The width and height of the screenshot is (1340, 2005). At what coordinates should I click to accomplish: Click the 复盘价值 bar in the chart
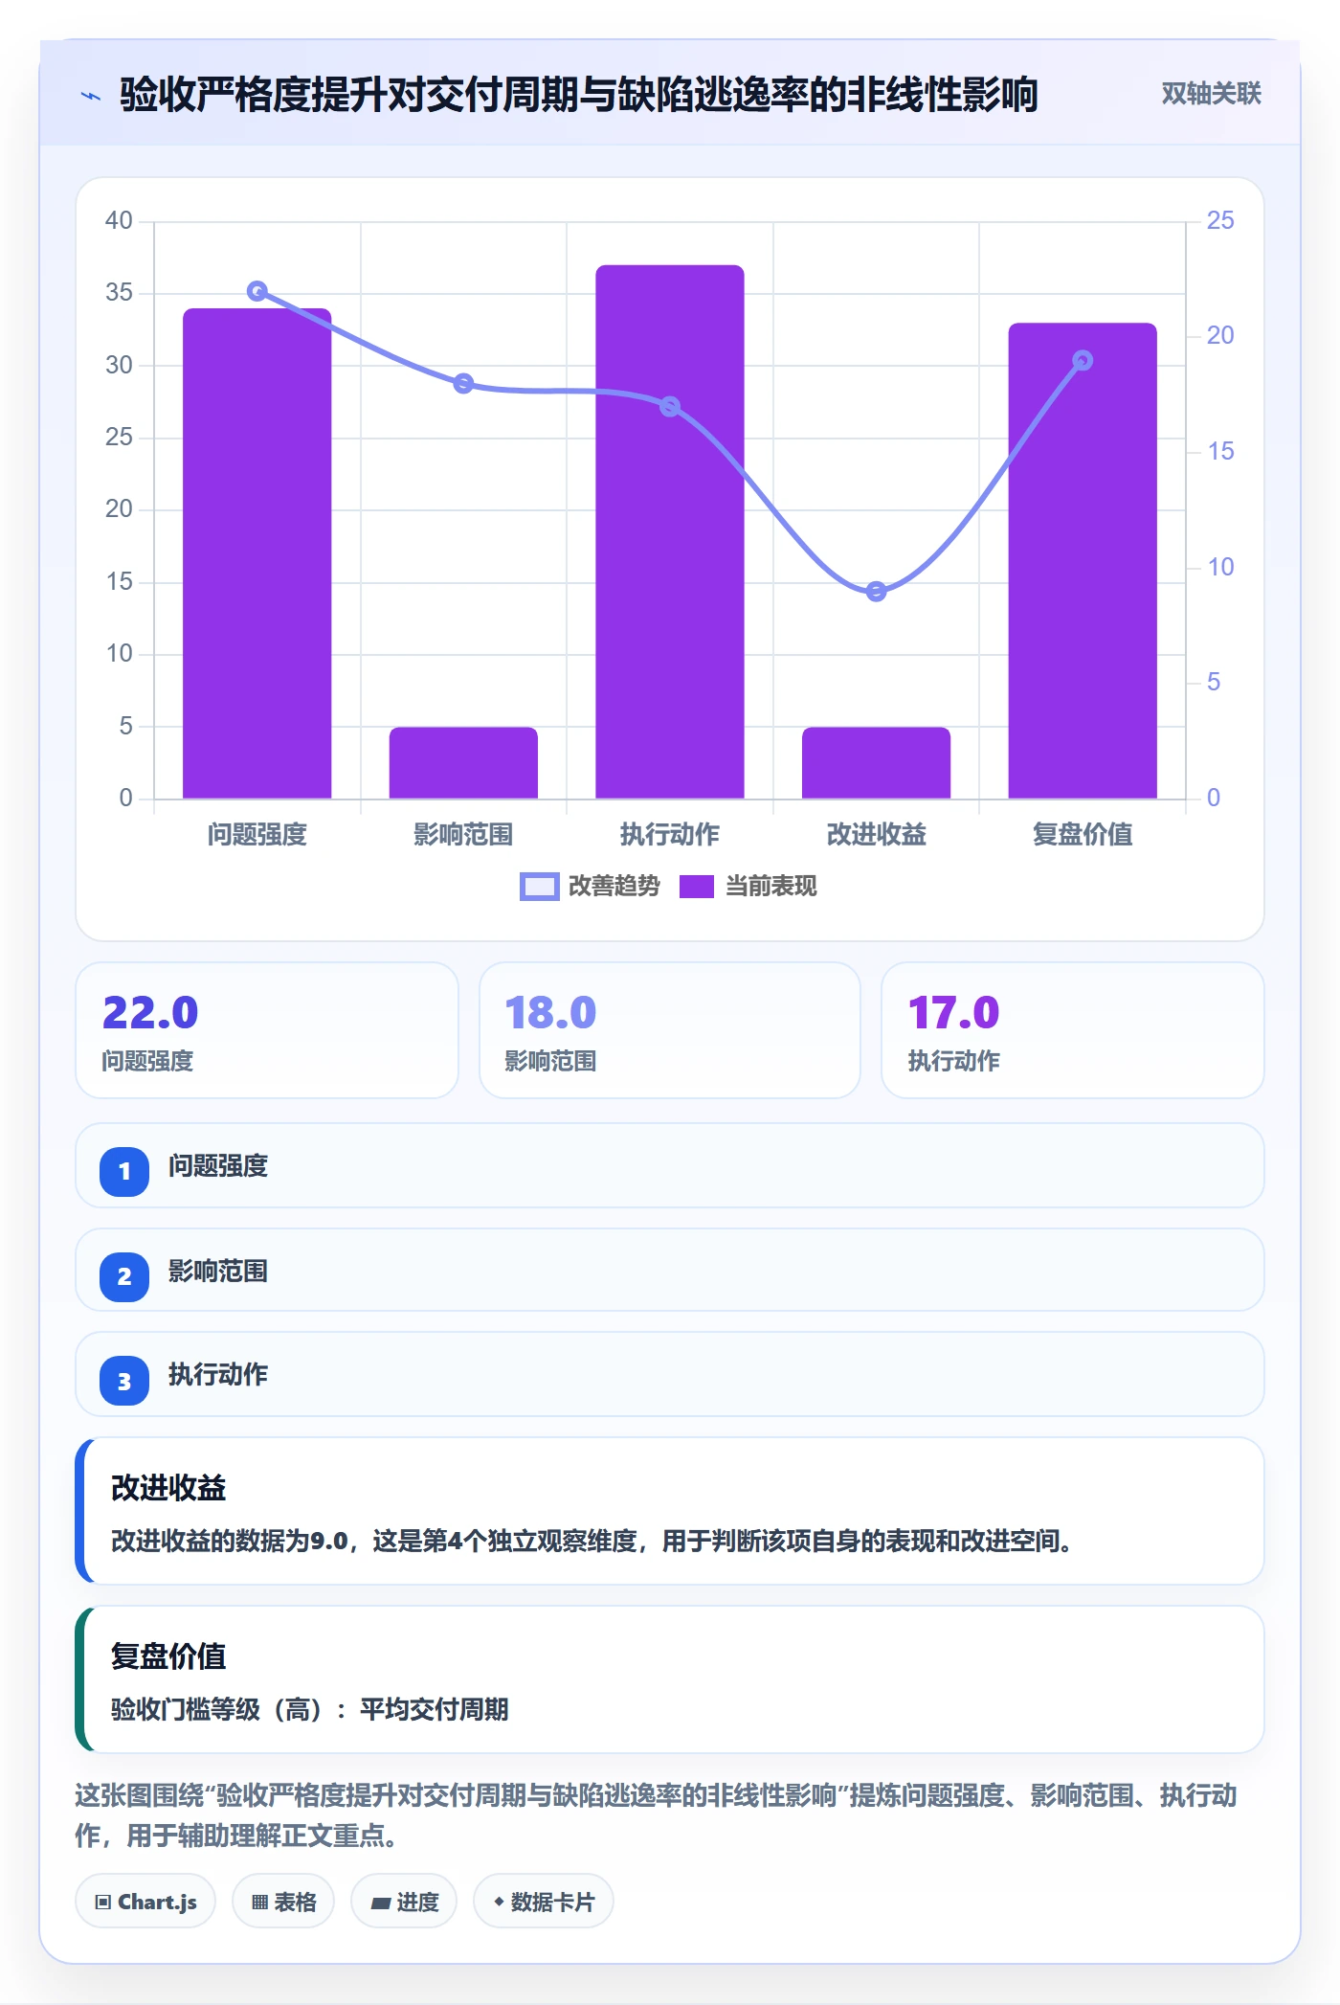point(1083,560)
